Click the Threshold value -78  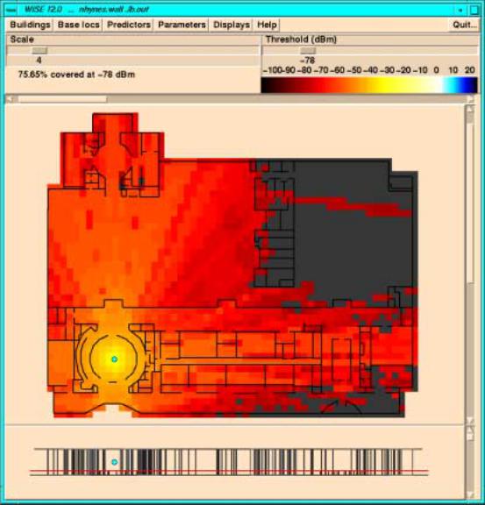click(x=308, y=60)
